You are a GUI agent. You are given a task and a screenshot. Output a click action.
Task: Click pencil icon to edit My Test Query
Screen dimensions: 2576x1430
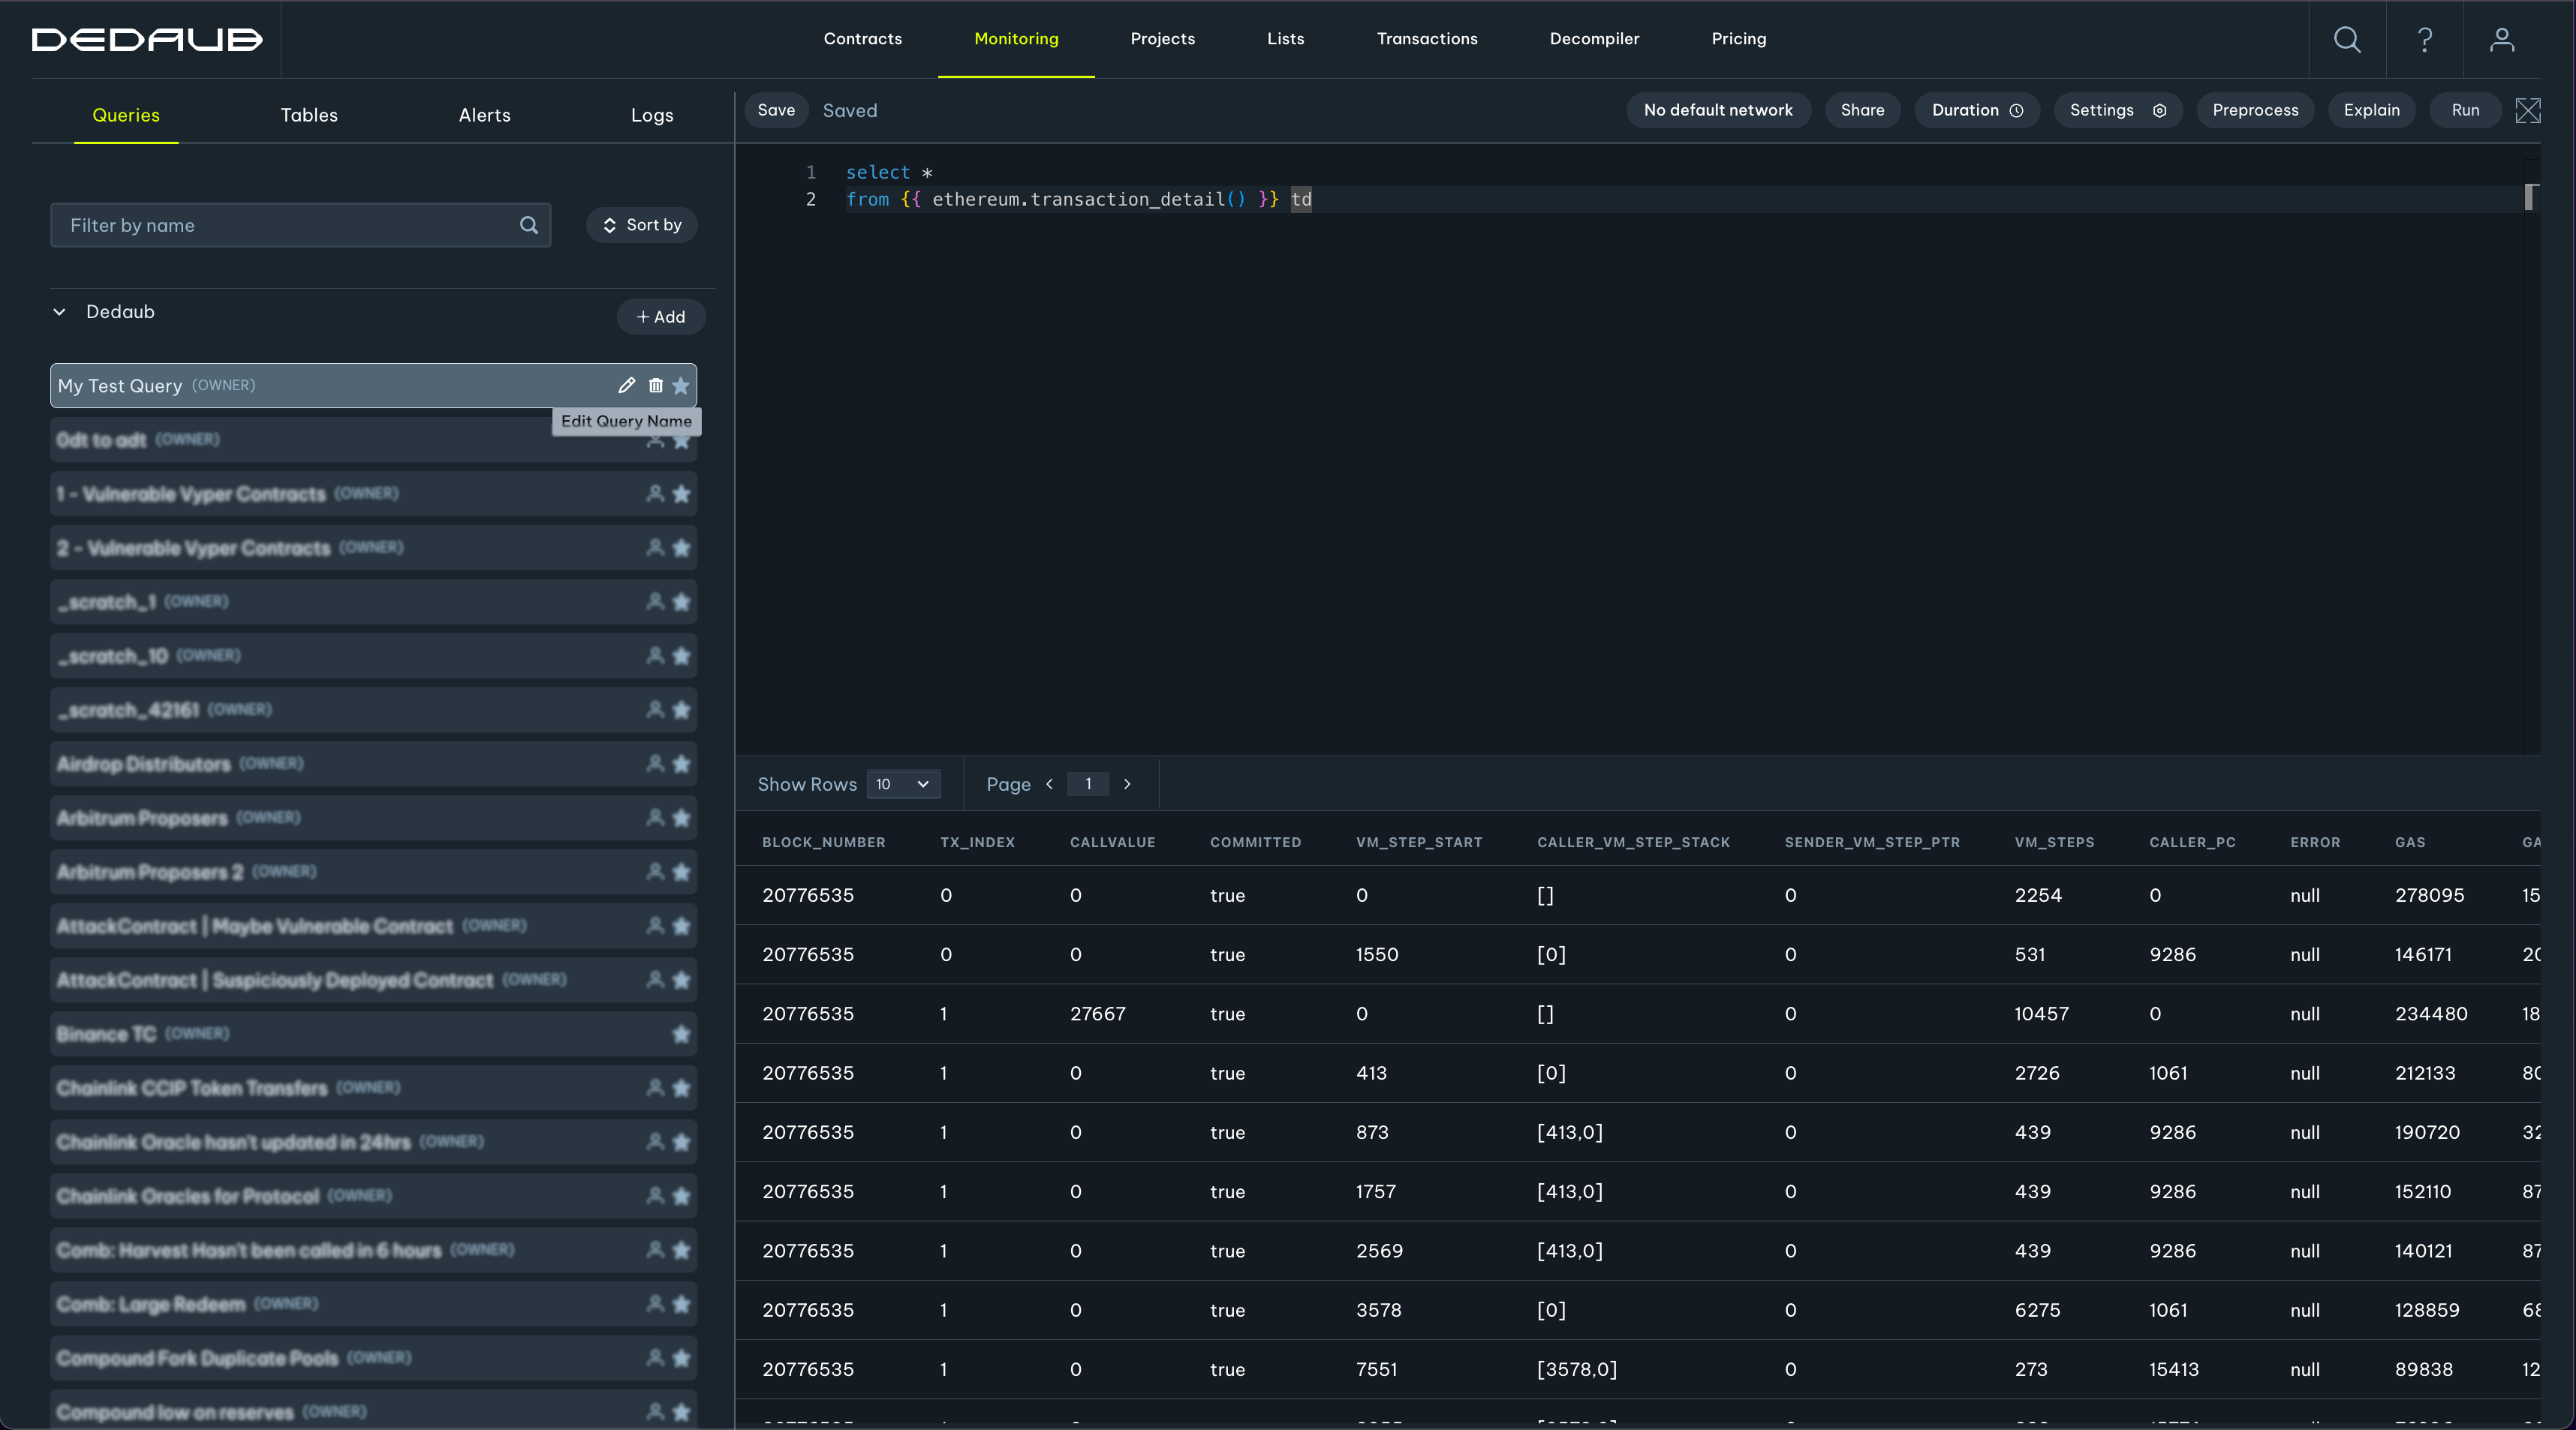pos(627,386)
